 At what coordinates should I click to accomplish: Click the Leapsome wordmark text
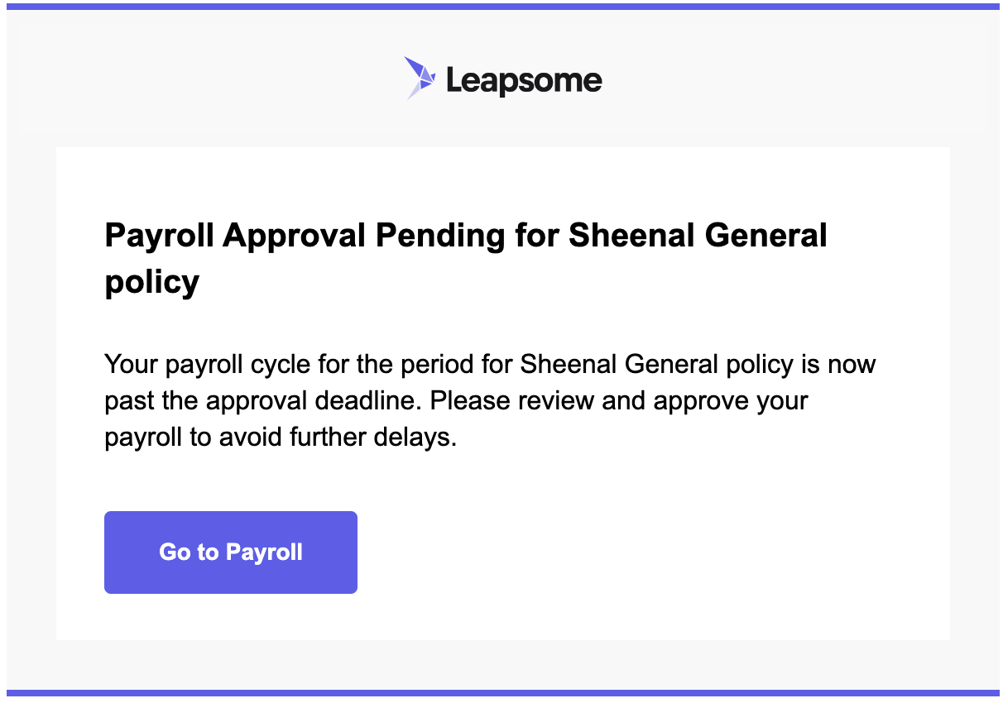coord(524,80)
